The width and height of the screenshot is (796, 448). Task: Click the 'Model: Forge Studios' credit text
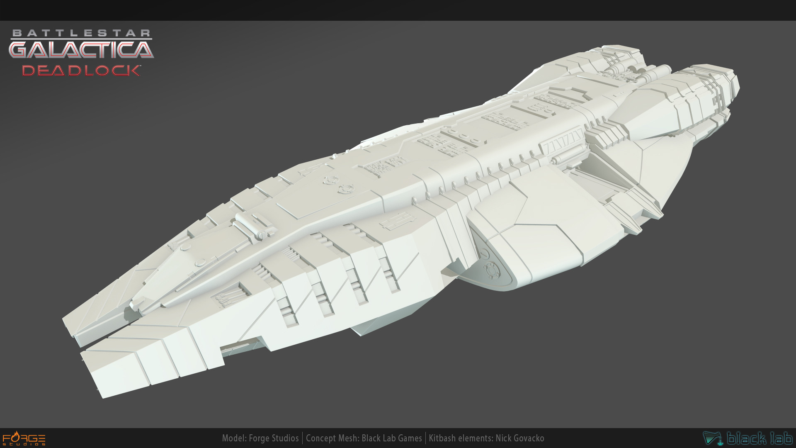(260, 438)
